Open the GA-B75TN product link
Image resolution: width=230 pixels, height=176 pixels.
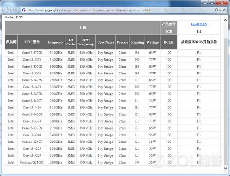pos(199,24)
